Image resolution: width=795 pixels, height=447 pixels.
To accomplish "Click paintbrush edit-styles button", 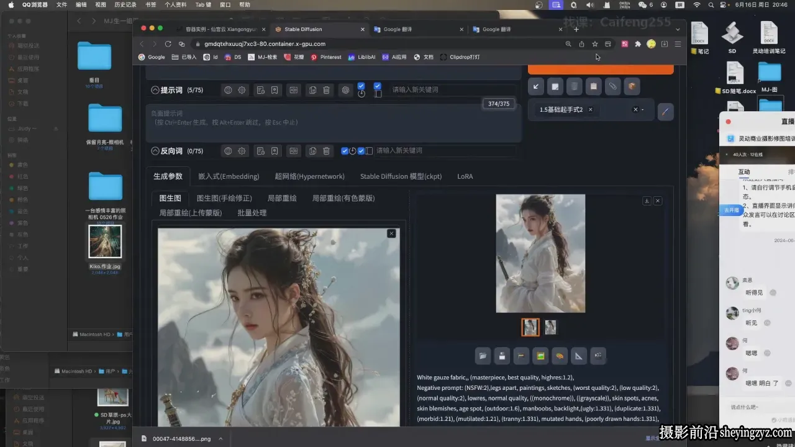I will (665, 112).
